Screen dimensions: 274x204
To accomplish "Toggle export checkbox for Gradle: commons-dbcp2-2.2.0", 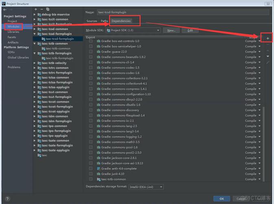I will tap(91, 100).
